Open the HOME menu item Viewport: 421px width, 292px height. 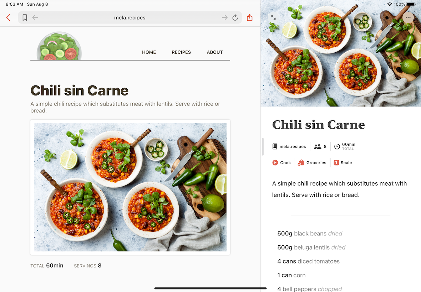coord(149,52)
